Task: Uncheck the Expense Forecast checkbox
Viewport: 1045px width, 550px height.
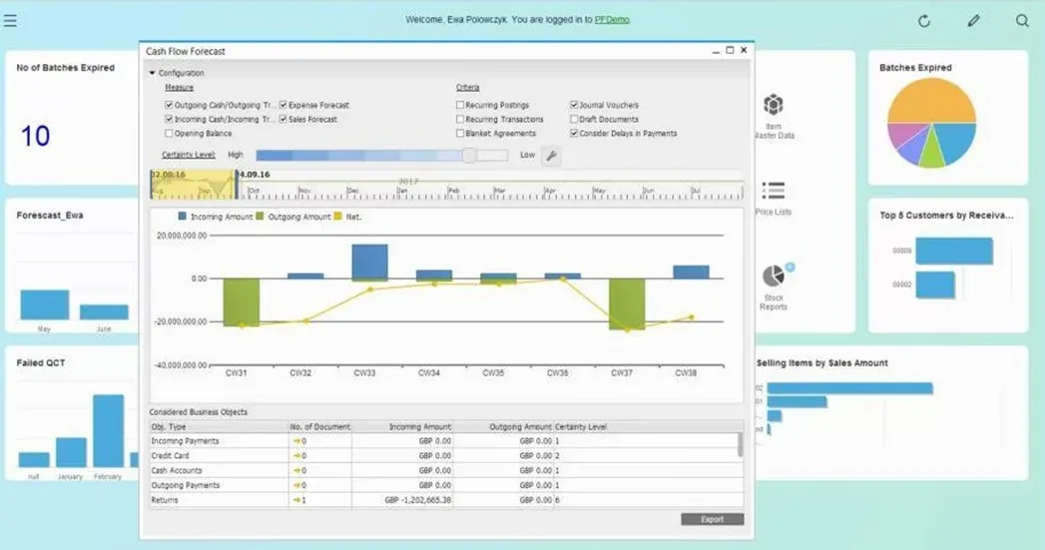Action: 283,105
